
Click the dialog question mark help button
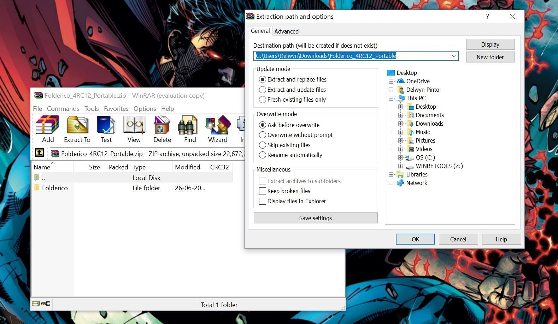[487, 17]
